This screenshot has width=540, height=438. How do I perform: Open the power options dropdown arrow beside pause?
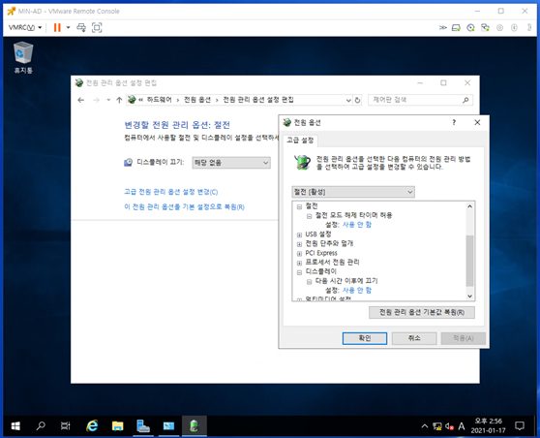(68, 27)
